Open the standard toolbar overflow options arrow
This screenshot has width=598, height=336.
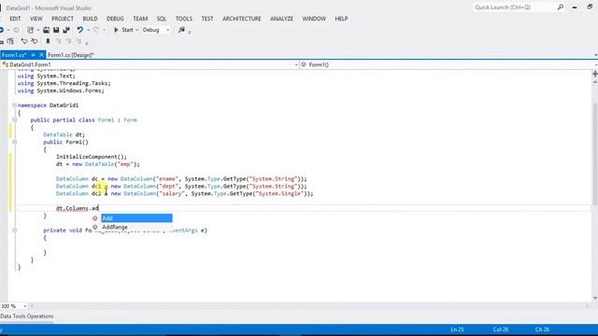[x=190, y=31]
